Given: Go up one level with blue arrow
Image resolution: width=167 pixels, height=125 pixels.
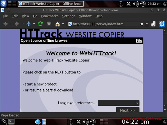Looking at the screenshot, I should pos(29,24).
